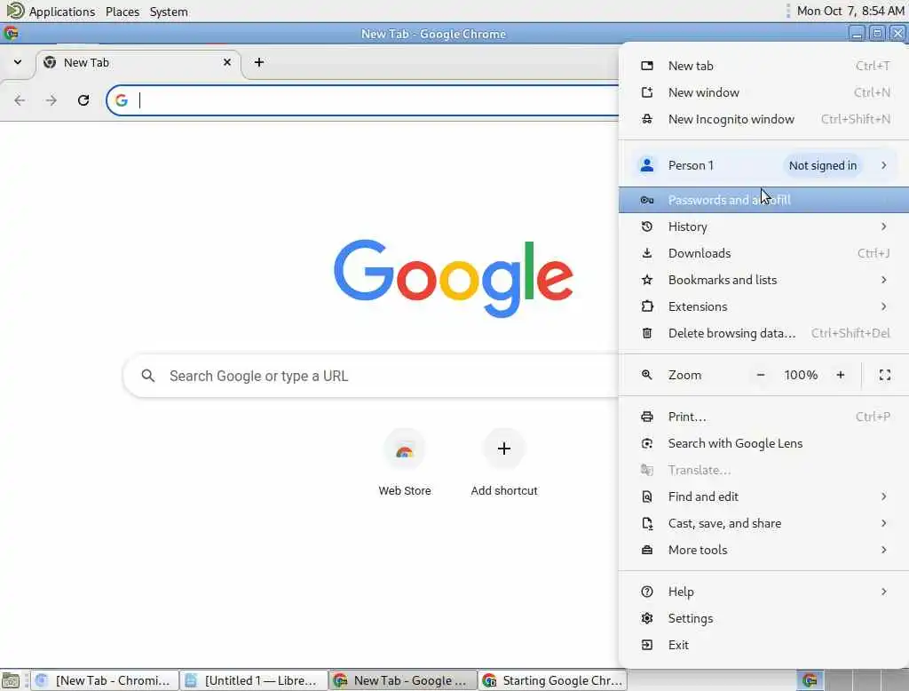Click the More tools toolbox icon
This screenshot has width=909, height=691.
[x=647, y=550]
